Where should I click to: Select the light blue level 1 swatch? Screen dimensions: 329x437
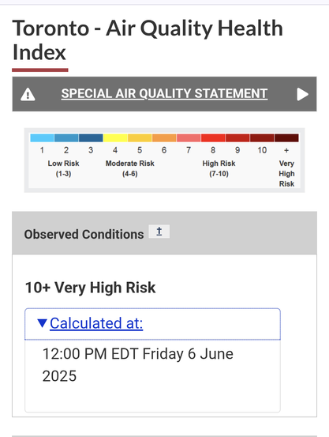(x=42, y=138)
